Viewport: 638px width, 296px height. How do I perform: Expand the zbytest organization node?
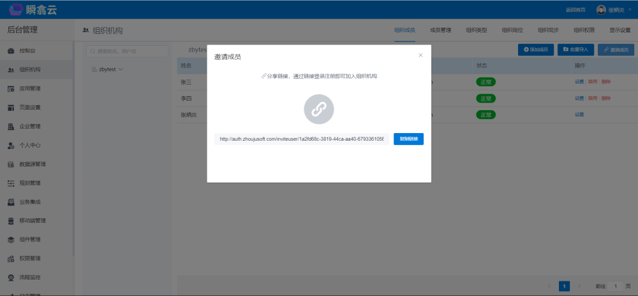pyautogui.click(x=120, y=69)
